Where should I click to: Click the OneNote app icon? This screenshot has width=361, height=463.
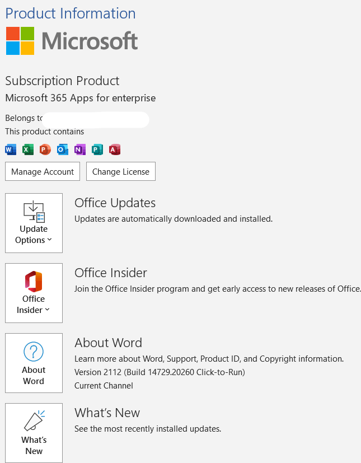(x=79, y=149)
